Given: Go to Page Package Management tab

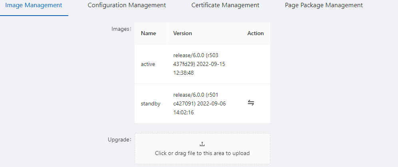Looking at the screenshot, I should (x=324, y=5).
